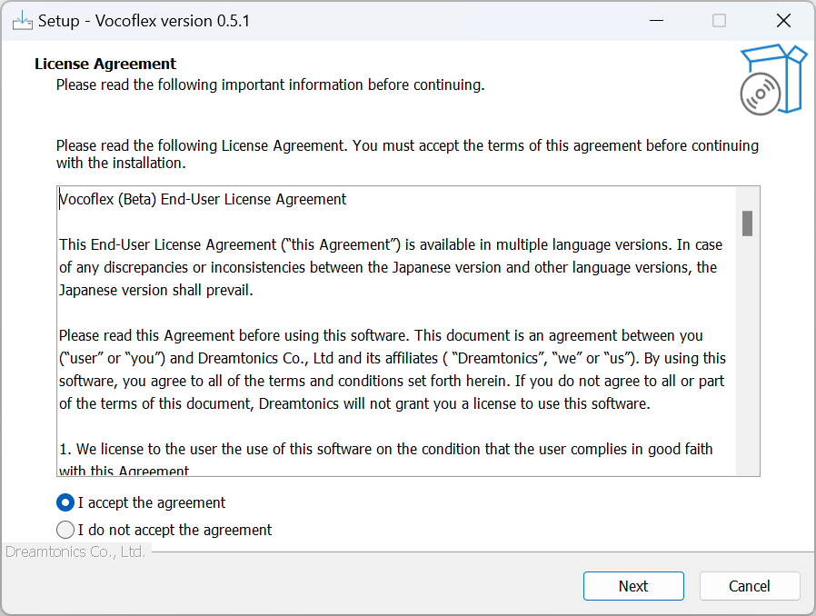Click the scrollbar track below the thumb
This screenshot has width=816, height=616.
747,353
